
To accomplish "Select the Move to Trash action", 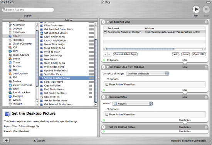I will click(67, 52).
